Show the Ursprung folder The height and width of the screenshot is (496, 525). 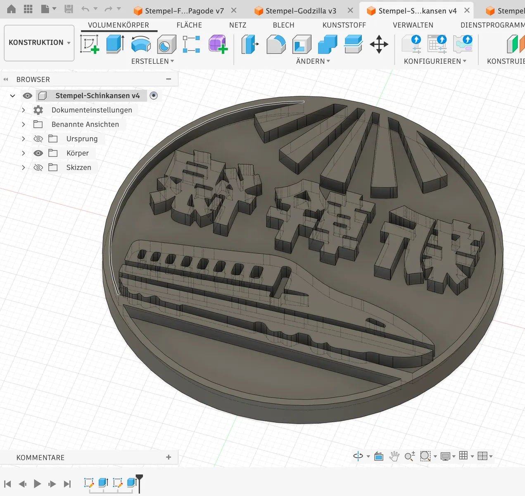pyautogui.click(x=38, y=139)
